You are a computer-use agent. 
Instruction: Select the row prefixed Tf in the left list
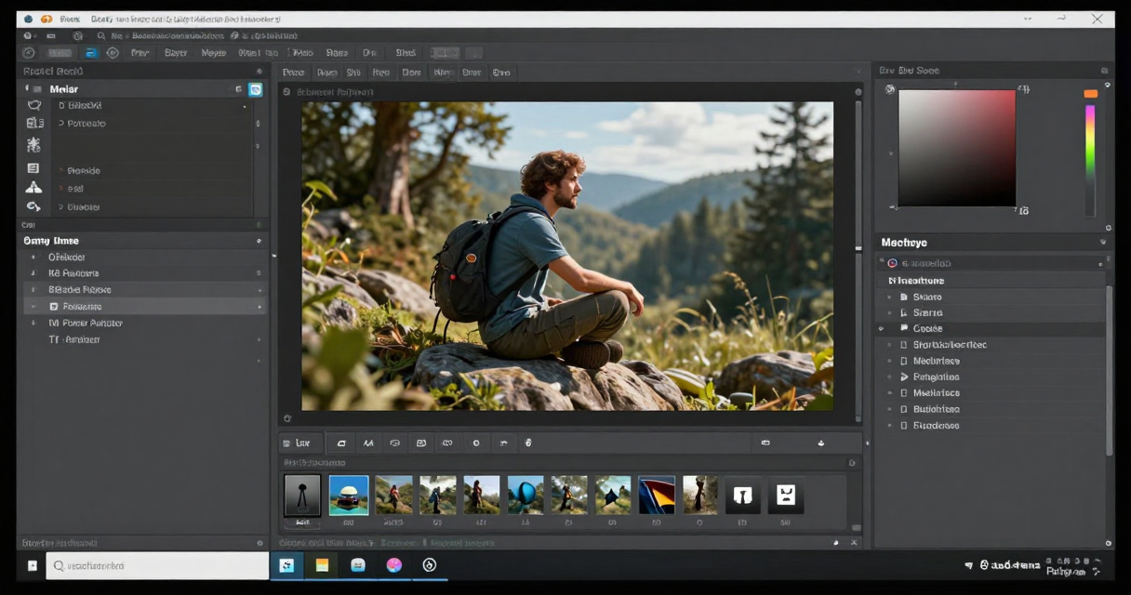[x=144, y=339]
